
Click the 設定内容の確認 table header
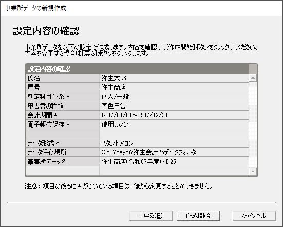[137, 69]
